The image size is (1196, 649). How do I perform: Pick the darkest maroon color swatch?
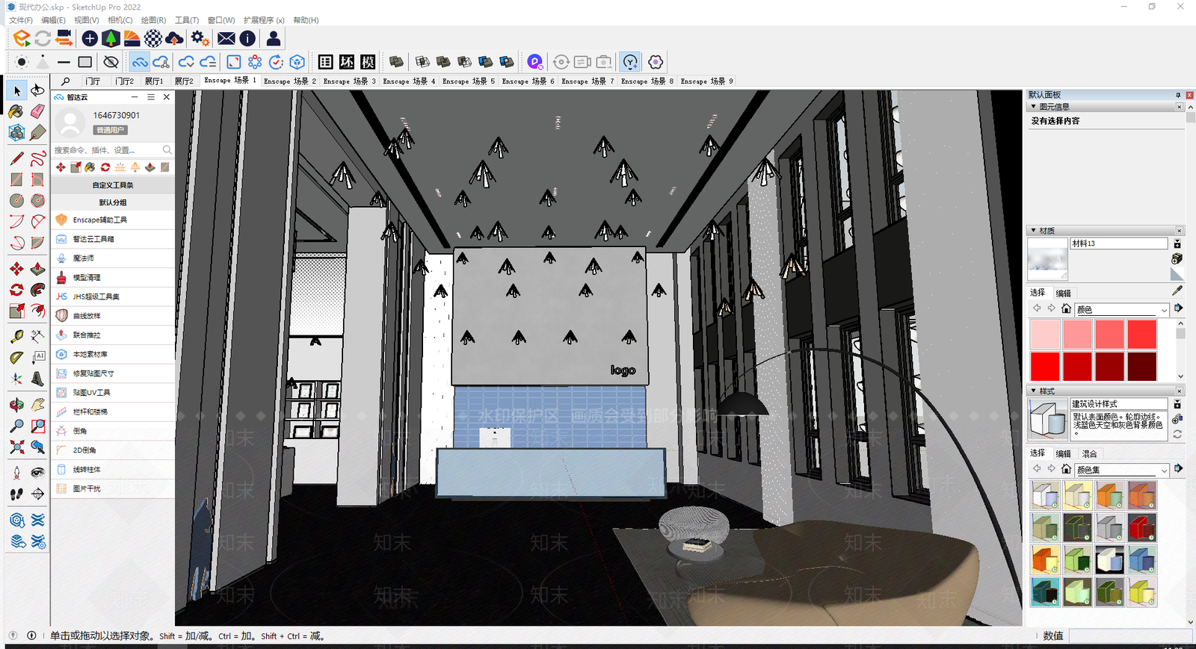[x=1142, y=367]
